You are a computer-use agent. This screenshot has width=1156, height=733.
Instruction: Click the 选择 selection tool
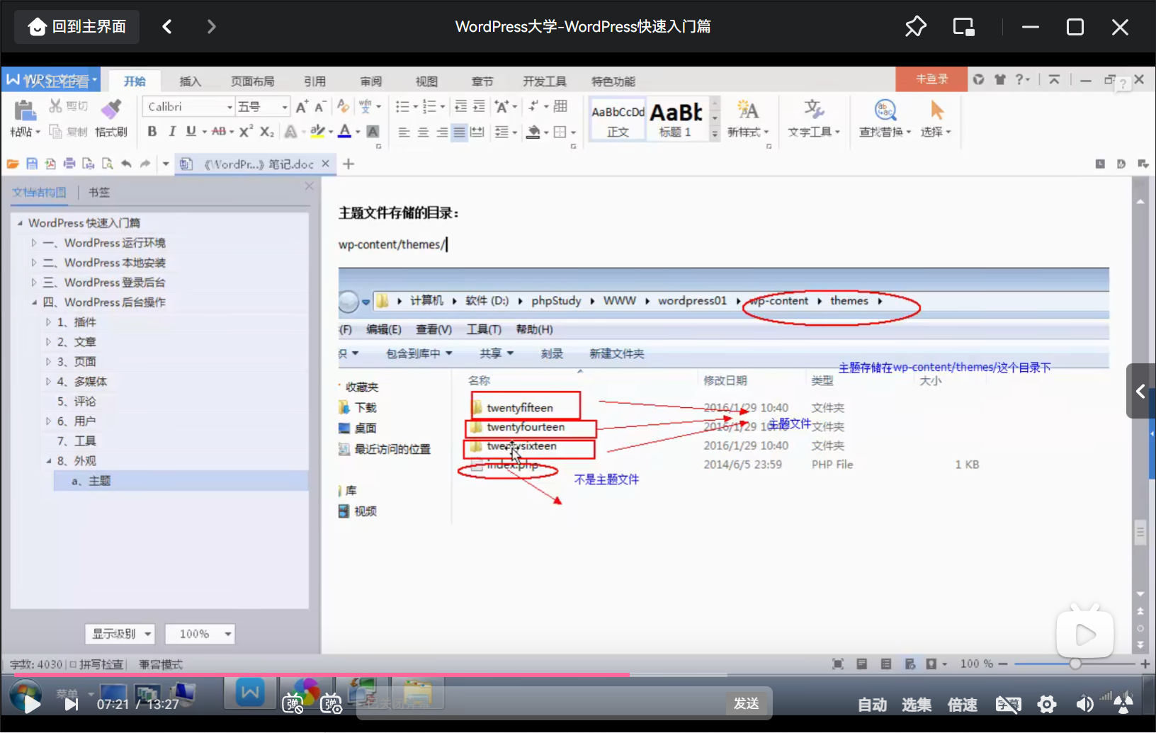pyautogui.click(x=936, y=119)
